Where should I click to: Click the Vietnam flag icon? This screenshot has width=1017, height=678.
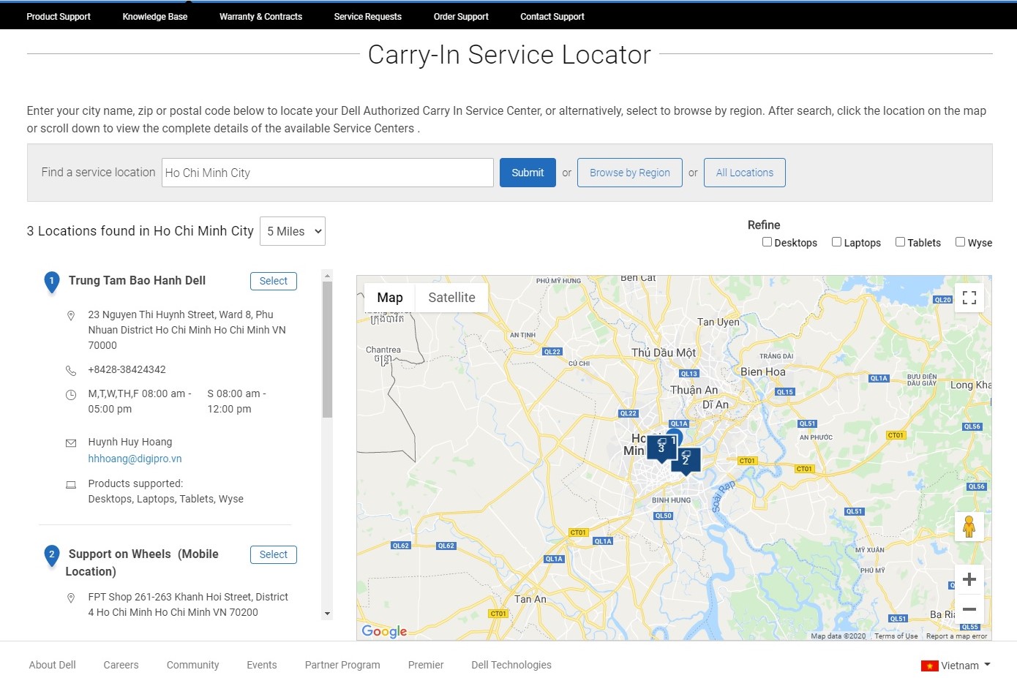[x=929, y=666]
